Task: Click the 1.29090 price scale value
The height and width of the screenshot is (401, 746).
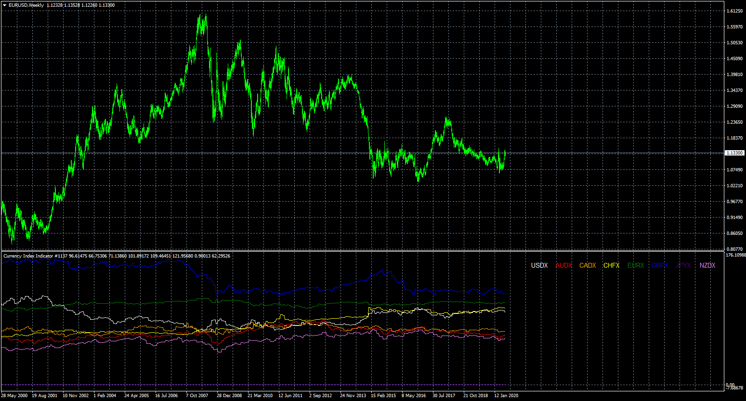Action: click(734, 106)
